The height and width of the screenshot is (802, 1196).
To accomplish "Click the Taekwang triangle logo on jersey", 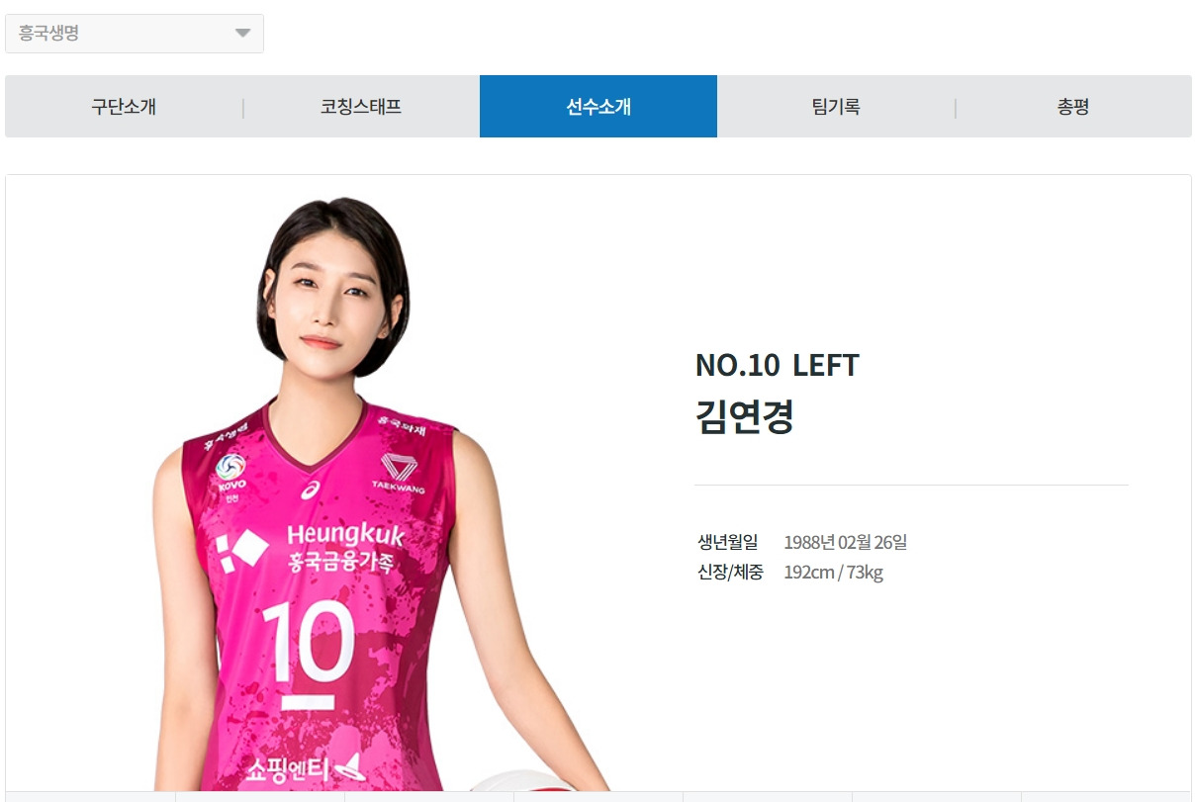I will tap(399, 472).
